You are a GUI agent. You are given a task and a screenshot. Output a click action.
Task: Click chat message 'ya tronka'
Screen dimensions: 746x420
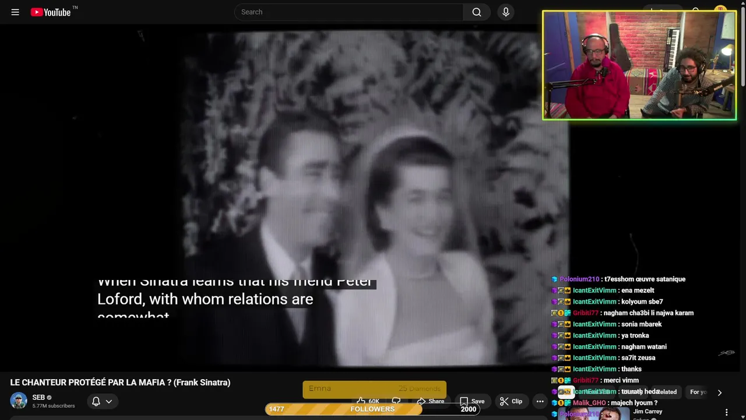point(635,335)
